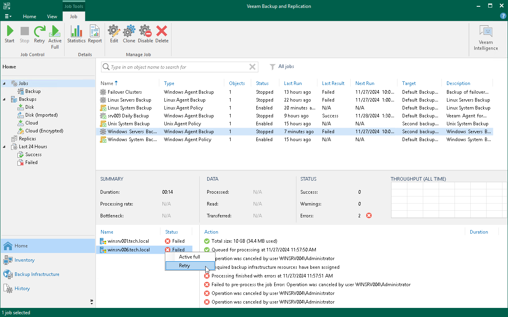Delete the selected job
The height and width of the screenshot is (317, 508).
click(x=162, y=34)
